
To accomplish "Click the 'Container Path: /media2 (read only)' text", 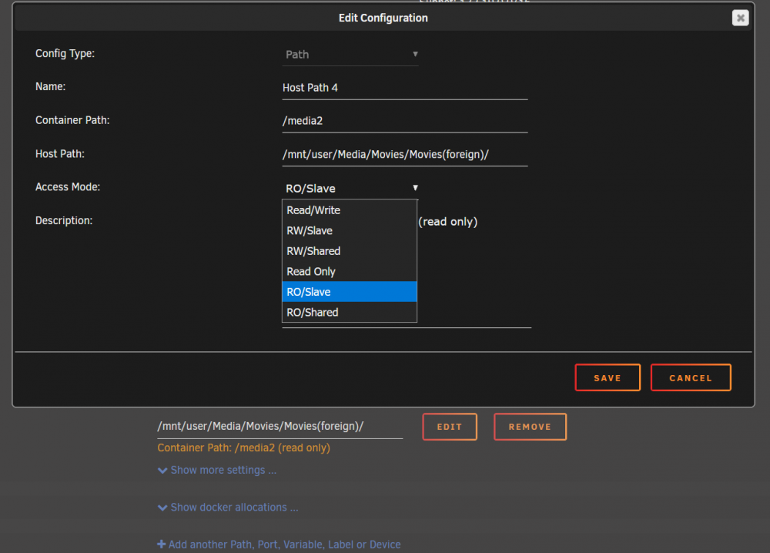I will click(243, 448).
